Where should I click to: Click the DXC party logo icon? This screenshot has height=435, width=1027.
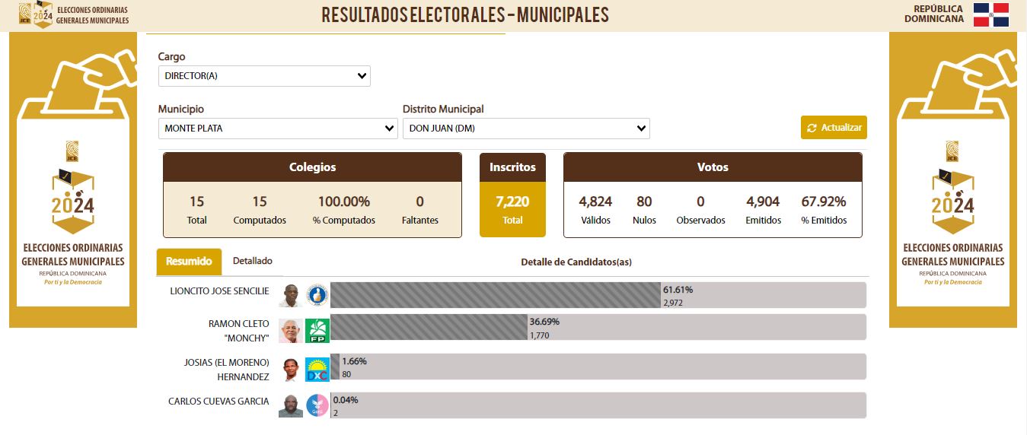317,370
